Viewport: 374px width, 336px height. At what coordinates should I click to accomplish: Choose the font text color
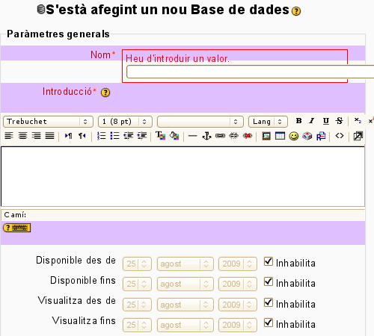click(x=161, y=136)
